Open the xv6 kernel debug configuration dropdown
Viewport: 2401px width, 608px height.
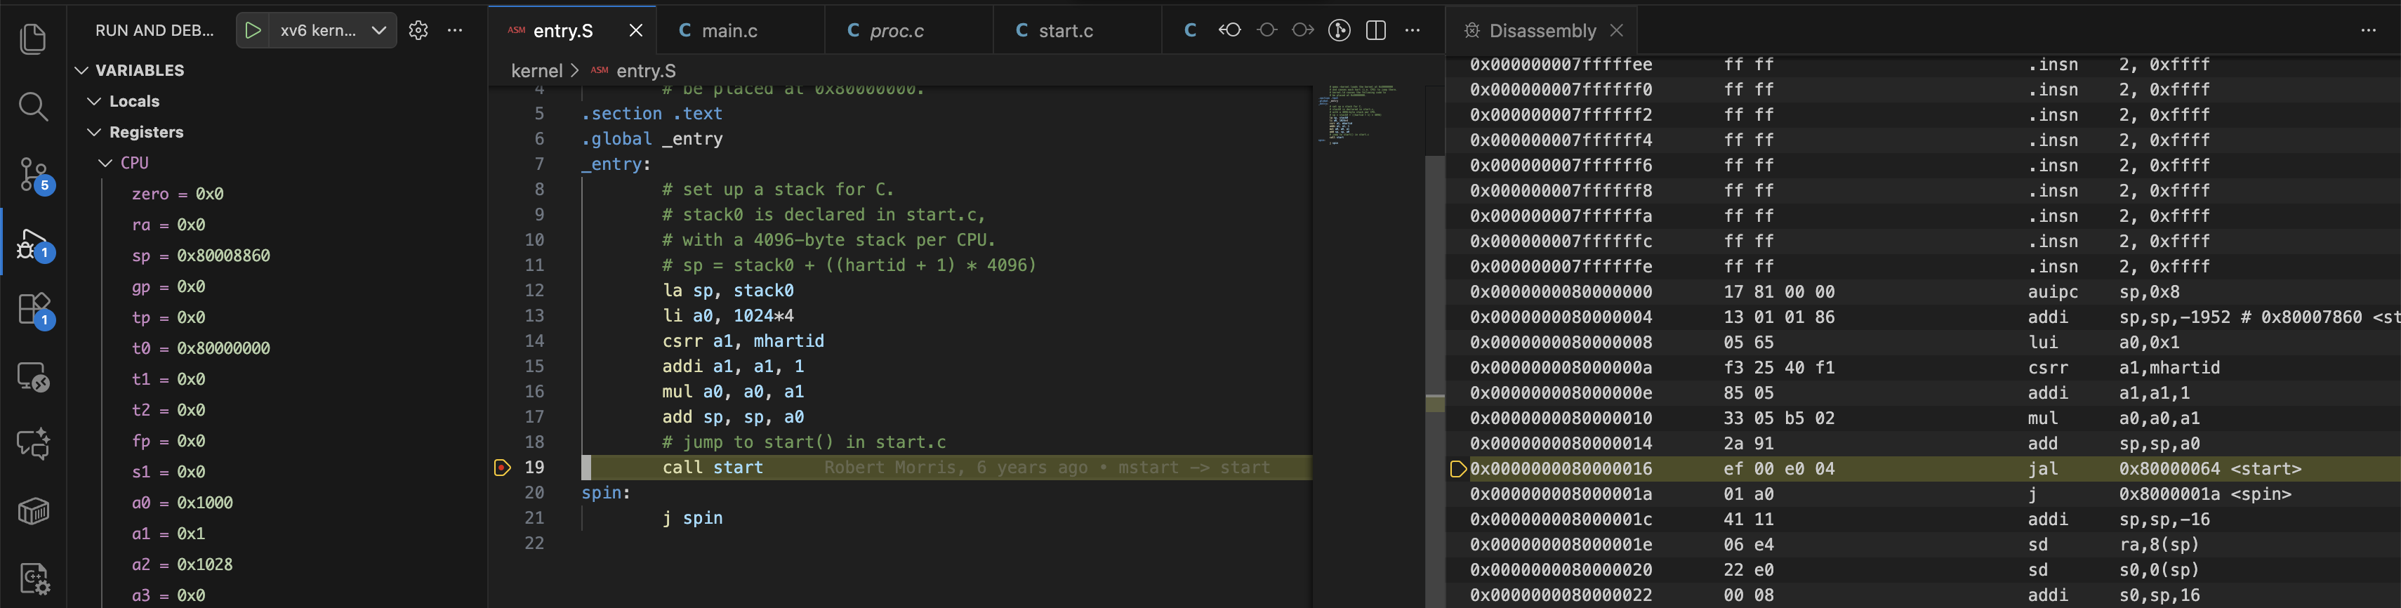click(379, 31)
